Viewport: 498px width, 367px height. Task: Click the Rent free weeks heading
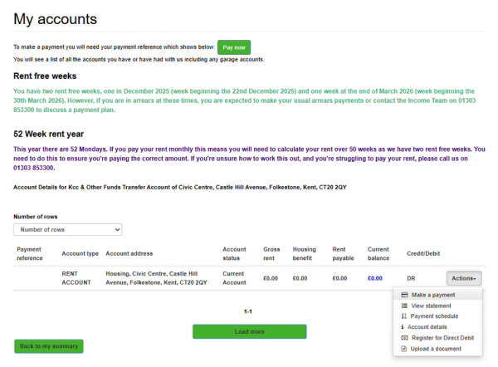tap(45, 76)
